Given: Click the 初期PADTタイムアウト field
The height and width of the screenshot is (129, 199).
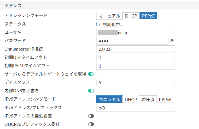Looking at the screenshot, I should (136, 66).
